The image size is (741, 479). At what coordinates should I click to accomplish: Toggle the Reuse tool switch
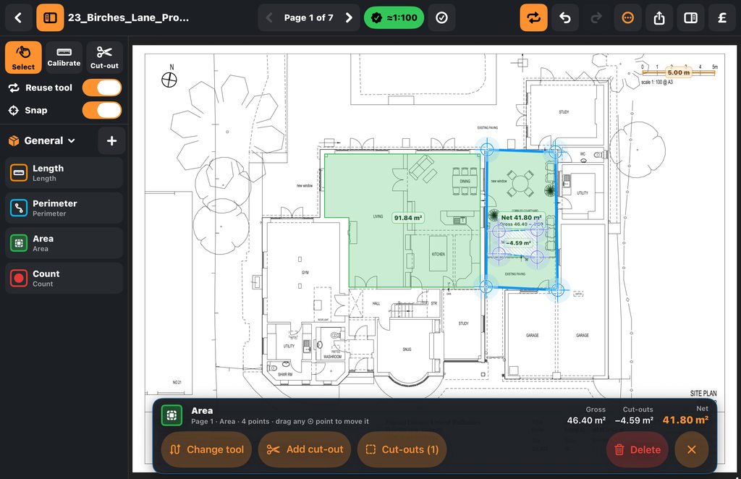[102, 88]
